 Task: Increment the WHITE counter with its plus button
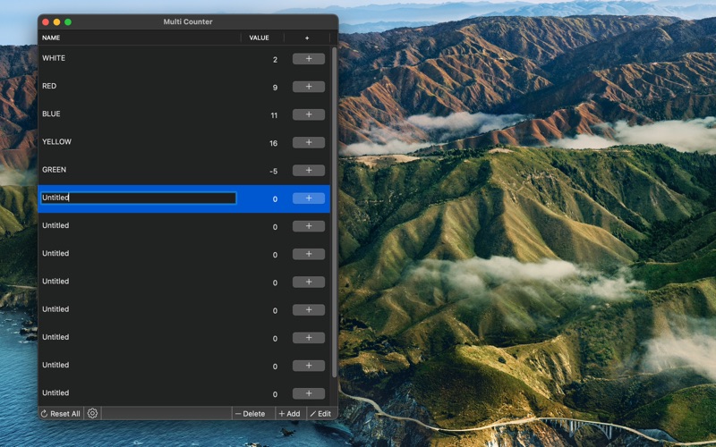309,59
